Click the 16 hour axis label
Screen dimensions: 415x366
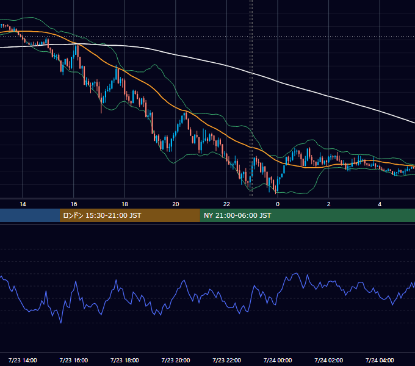[x=74, y=204]
